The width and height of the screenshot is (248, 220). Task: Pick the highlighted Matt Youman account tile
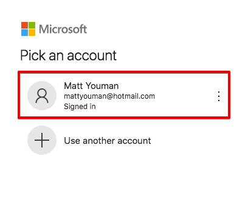pyautogui.click(x=124, y=95)
